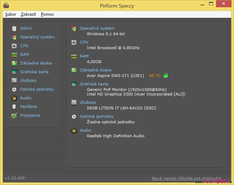Click the RAM module icon in sidebar
This screenshot has height=185, width=234.
(x=14, y=55)
